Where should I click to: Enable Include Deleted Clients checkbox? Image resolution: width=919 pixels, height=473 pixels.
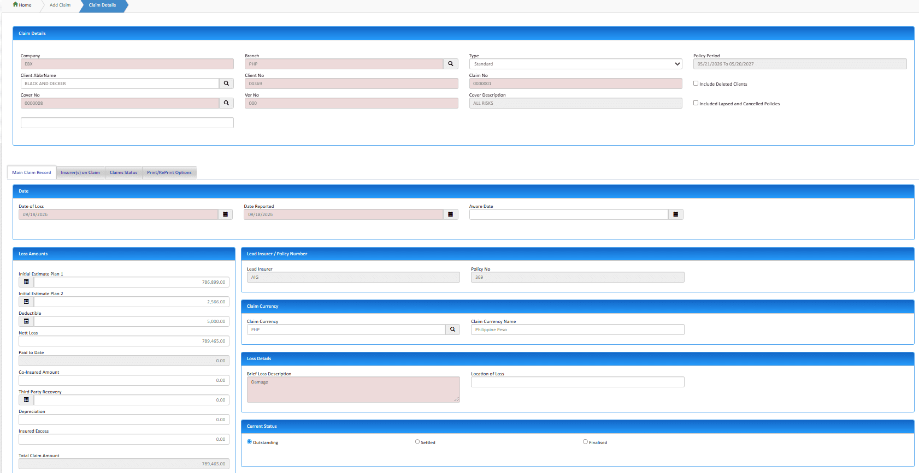(x=696, y=83)
